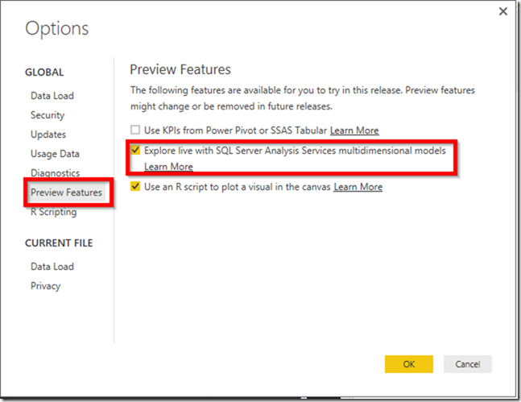Close the Options dialog with X
Image resolution: width=521 pixels, height=402 pixels.
(503, 11)
